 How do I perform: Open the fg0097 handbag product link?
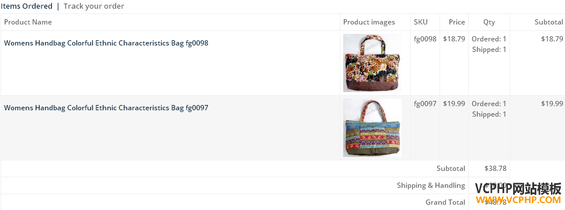(x=106, y=108)
